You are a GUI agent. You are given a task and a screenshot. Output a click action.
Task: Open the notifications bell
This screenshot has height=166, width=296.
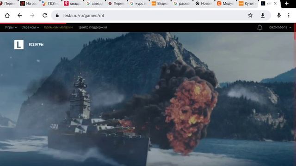(x=260, y=28)
